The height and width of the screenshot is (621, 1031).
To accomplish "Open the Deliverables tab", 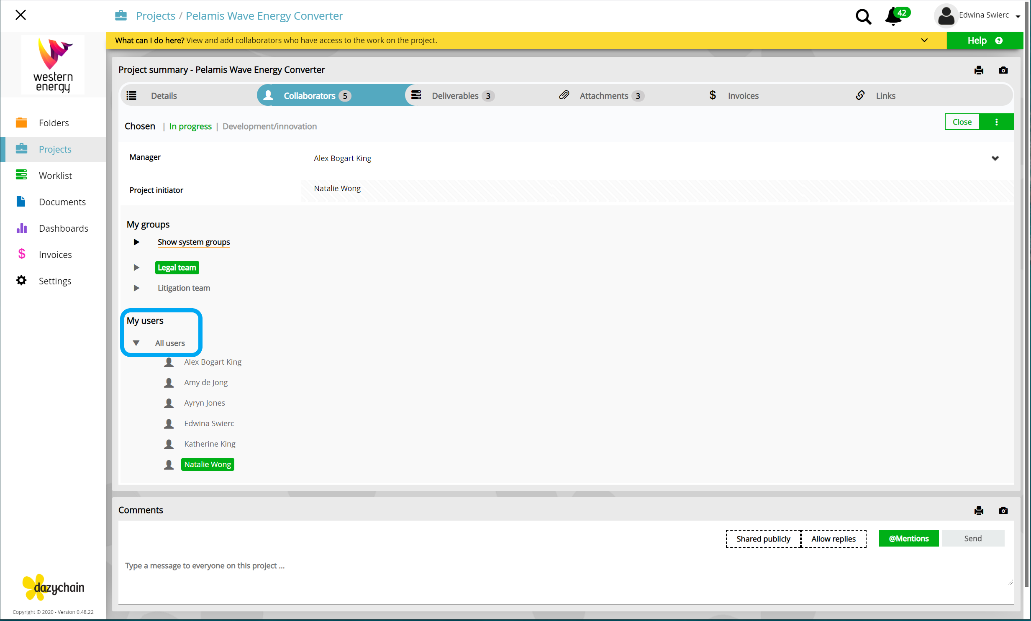I will [x=463, y=96].
